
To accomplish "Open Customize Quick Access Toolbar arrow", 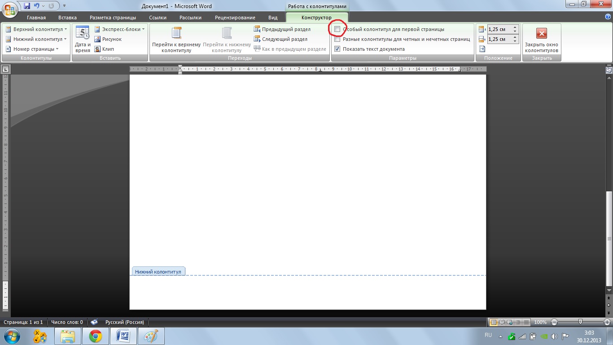I will pyautogui.click(x=65, y=6).
